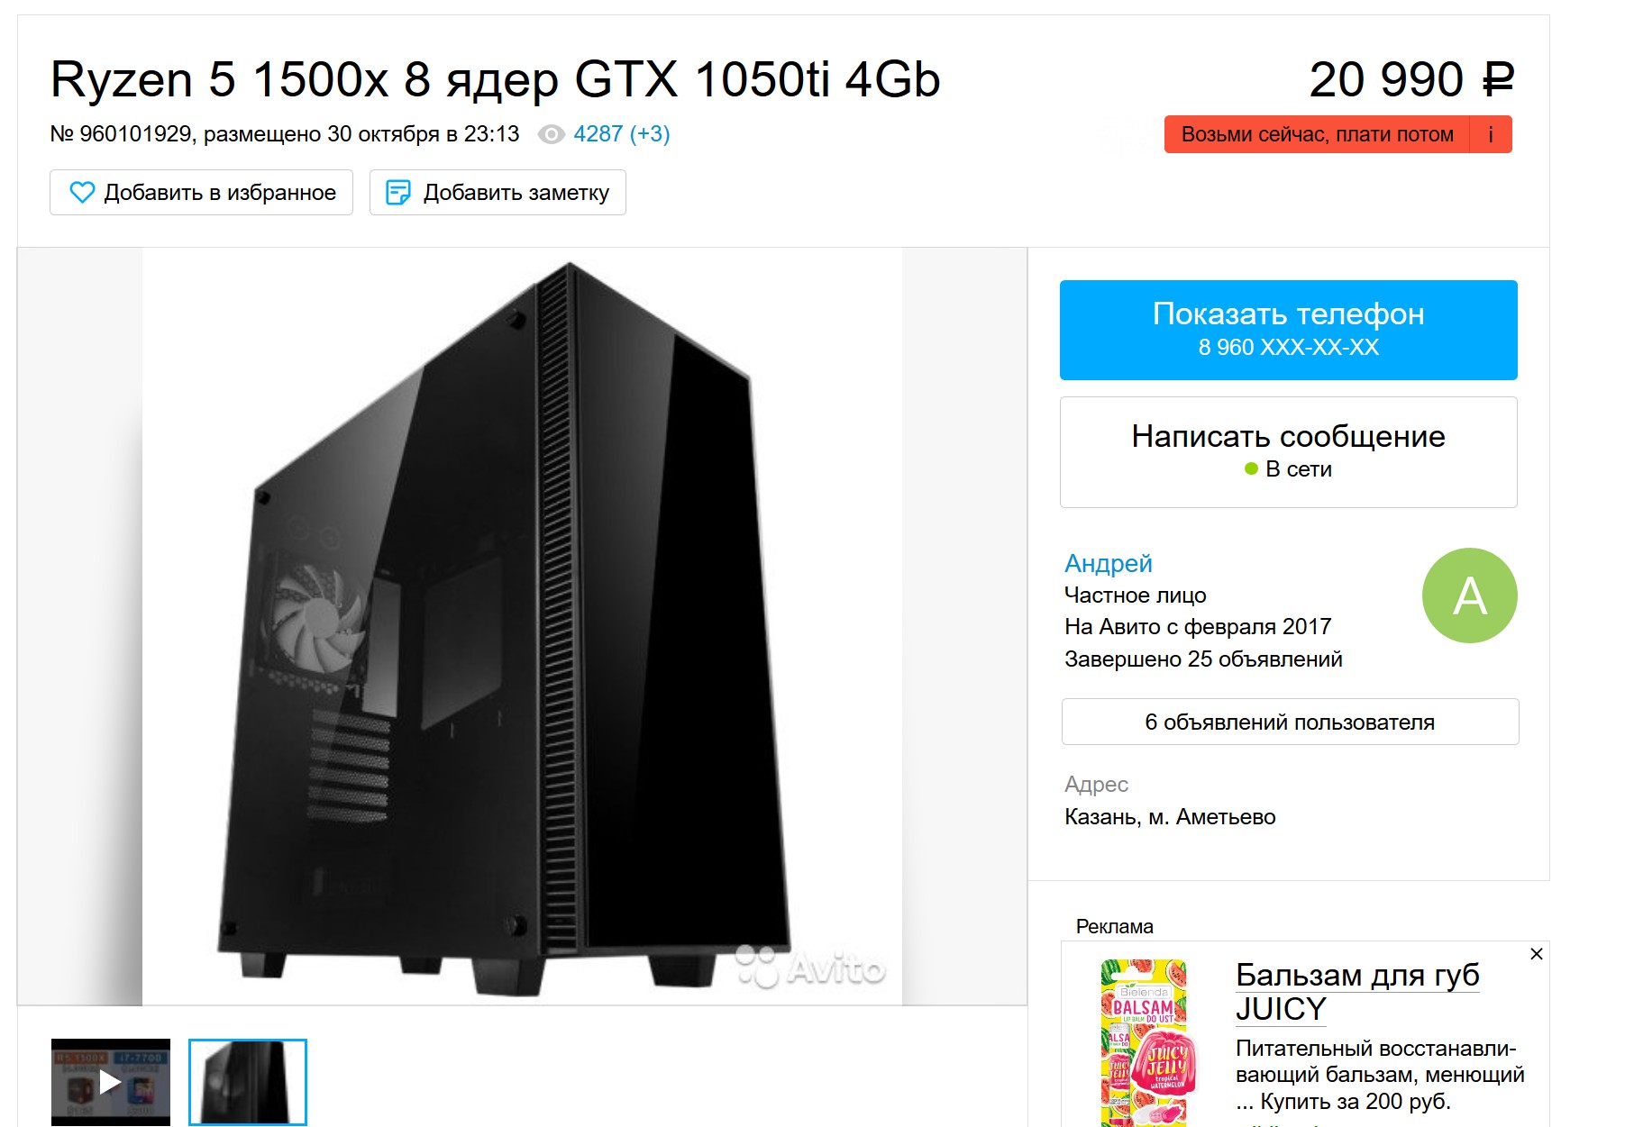Show the seller's phone number
Image resolution: width=1625 pixels, height=1127 pixels.
(x=1288, y=330)
